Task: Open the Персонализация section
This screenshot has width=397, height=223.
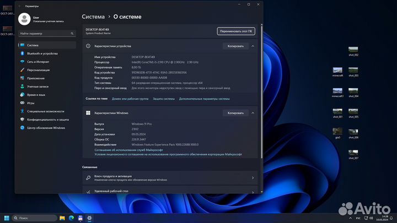Action: pyautogui.click(x=39, y=70)
